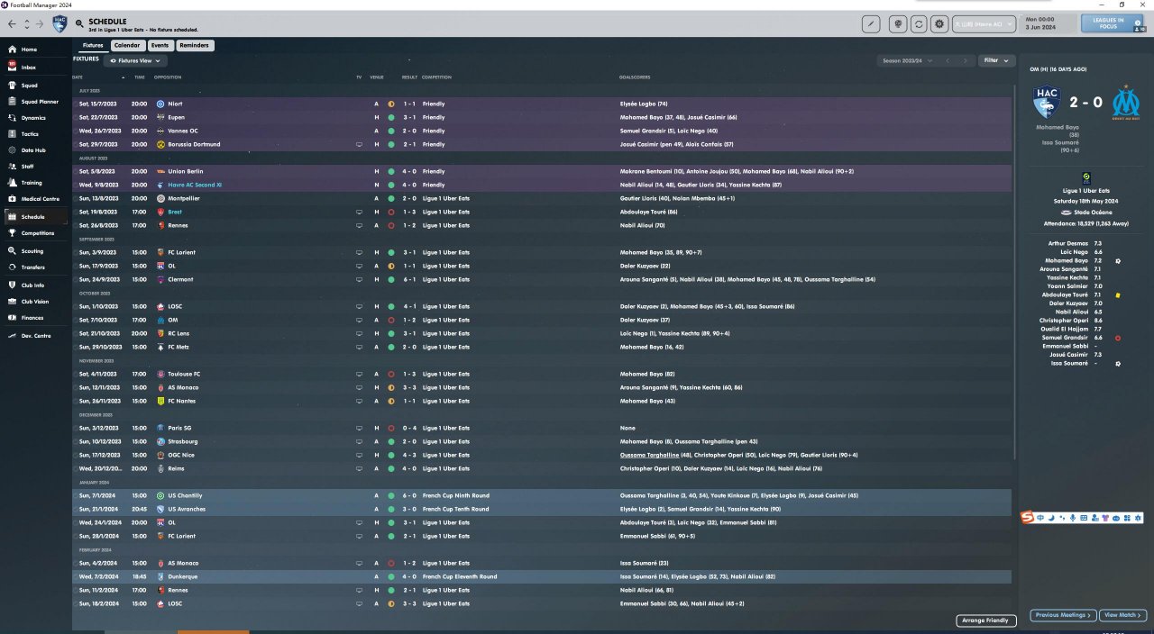1154x634 pixels.
Task: Switch to the Reminders tab
Action: pyautogui.click(x=195, y=45)
